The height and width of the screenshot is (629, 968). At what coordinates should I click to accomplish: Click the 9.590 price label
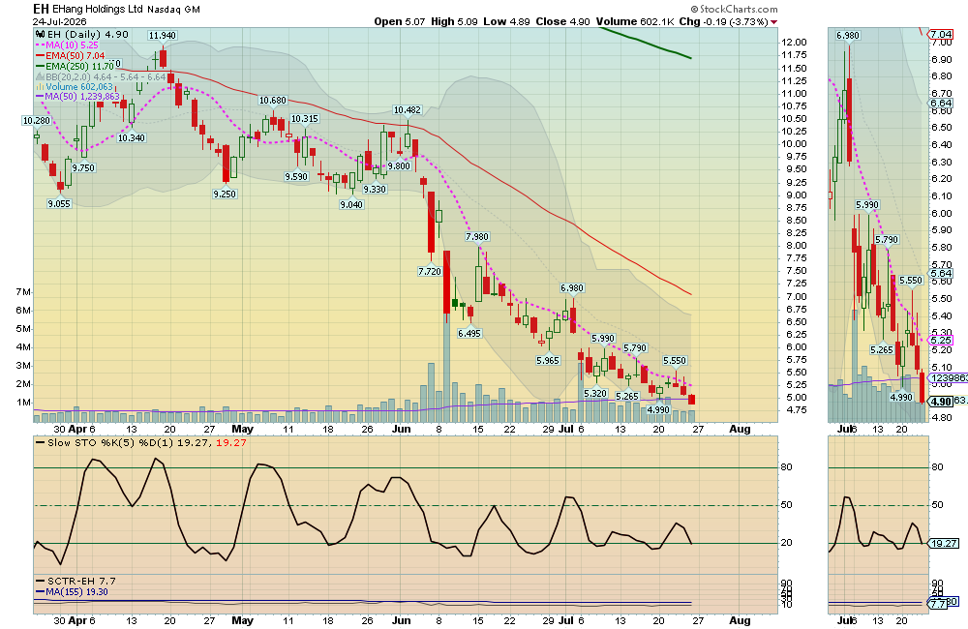coord(296,176)
